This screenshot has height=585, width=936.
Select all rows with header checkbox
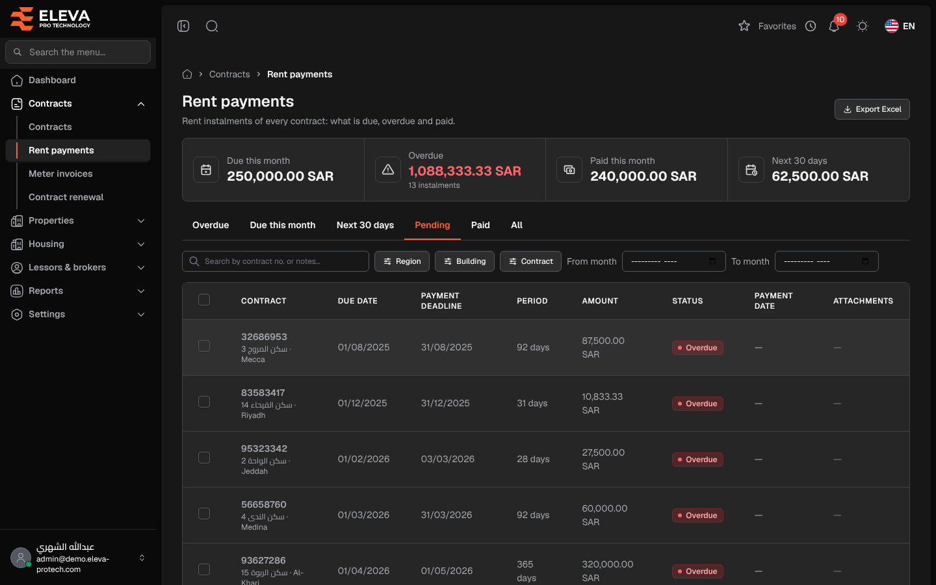click(x=204, y=300)
